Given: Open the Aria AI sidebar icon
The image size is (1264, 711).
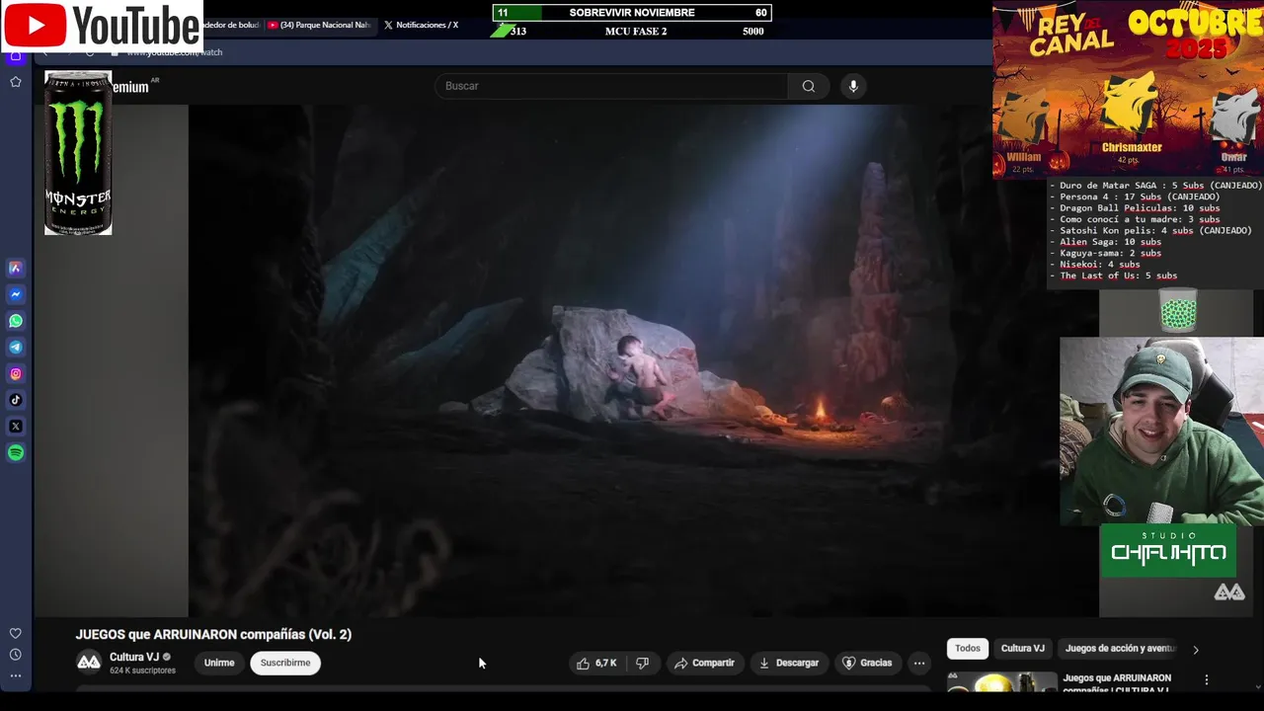Looking at the screenshot, I should 16,268.
